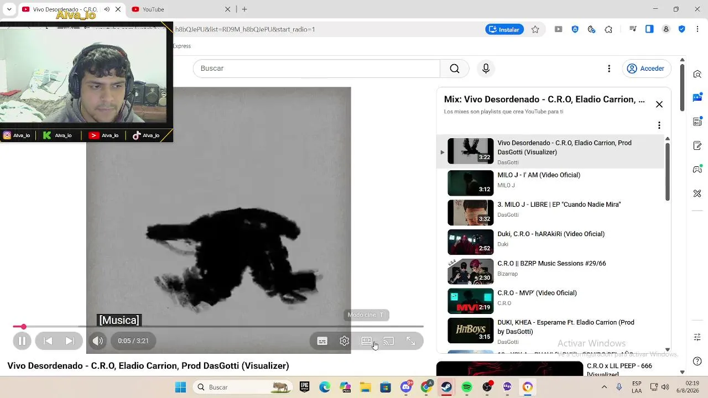Close the Vivo Desordenado browser tab
708x398 pixels.
118,9
